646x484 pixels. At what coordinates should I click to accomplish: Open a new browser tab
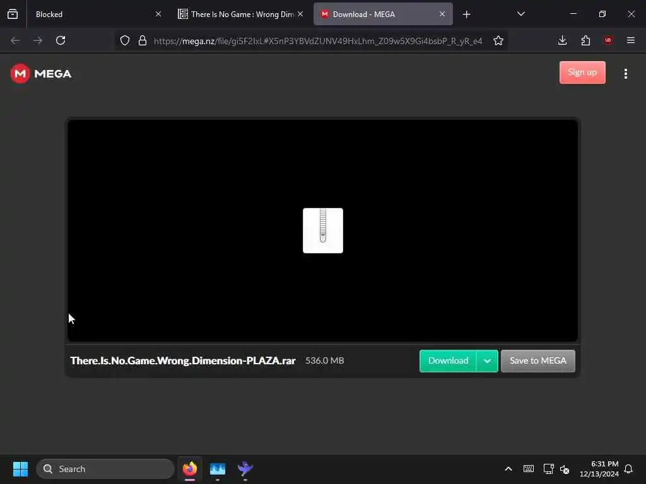[x=466, y=14]
